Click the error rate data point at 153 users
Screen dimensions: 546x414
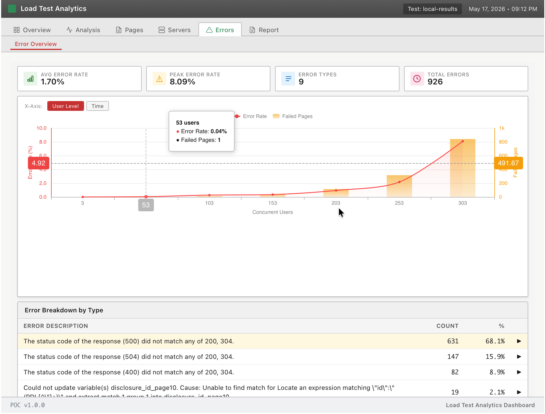[x=273, y=195]
